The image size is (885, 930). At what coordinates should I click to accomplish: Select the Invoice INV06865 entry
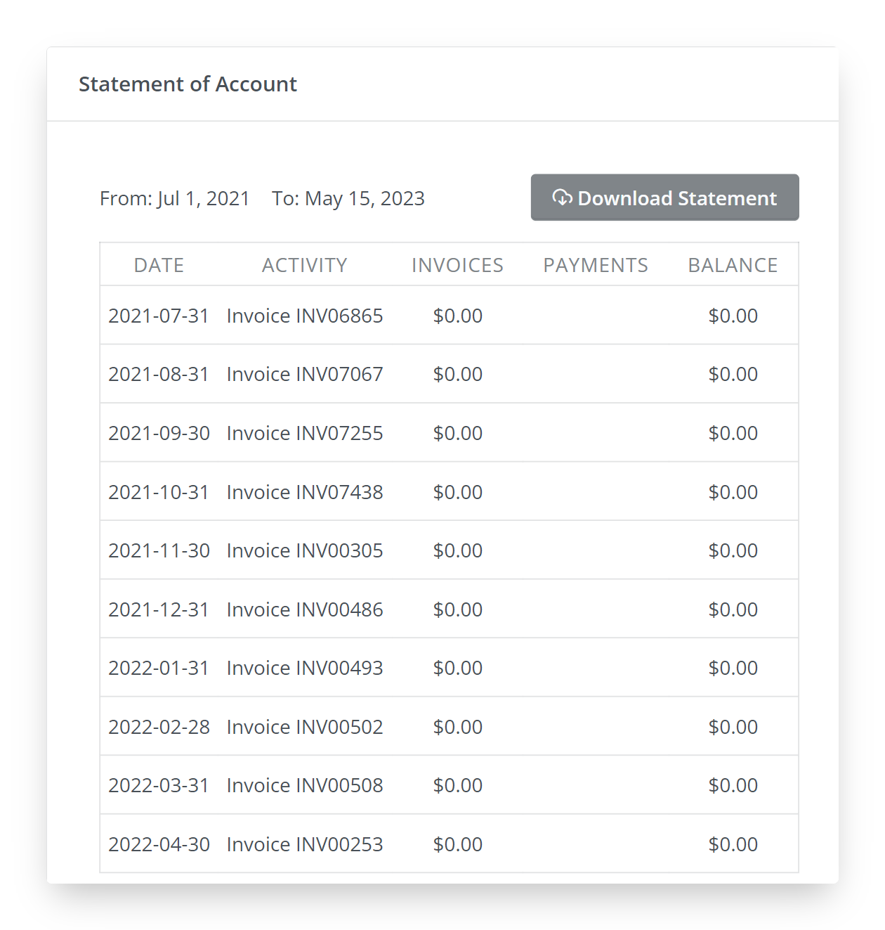(305, 316)
